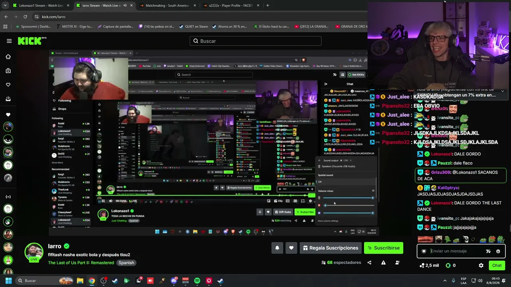
Task: Open the Browse icon below Home in sidebar
Action: click(8, 71)
